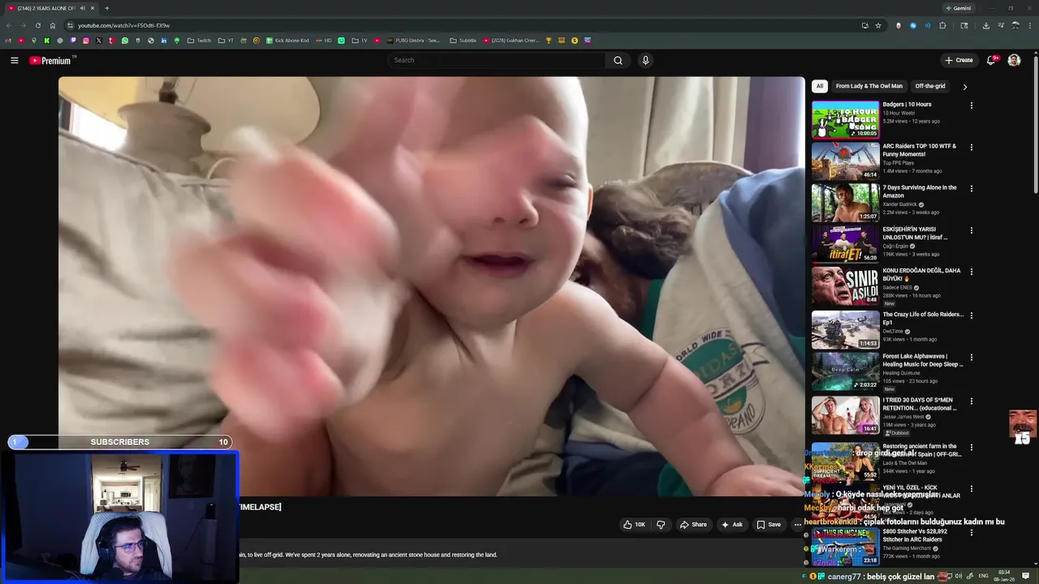
Task: Open the YT bookmarks folder
Action: point(226,40)
